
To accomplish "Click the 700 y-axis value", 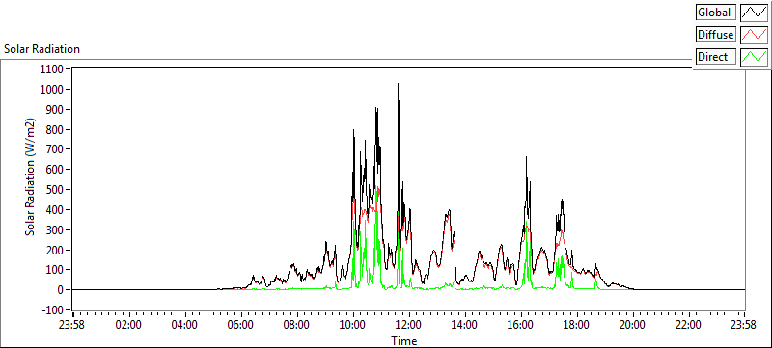I will [56, 149].
